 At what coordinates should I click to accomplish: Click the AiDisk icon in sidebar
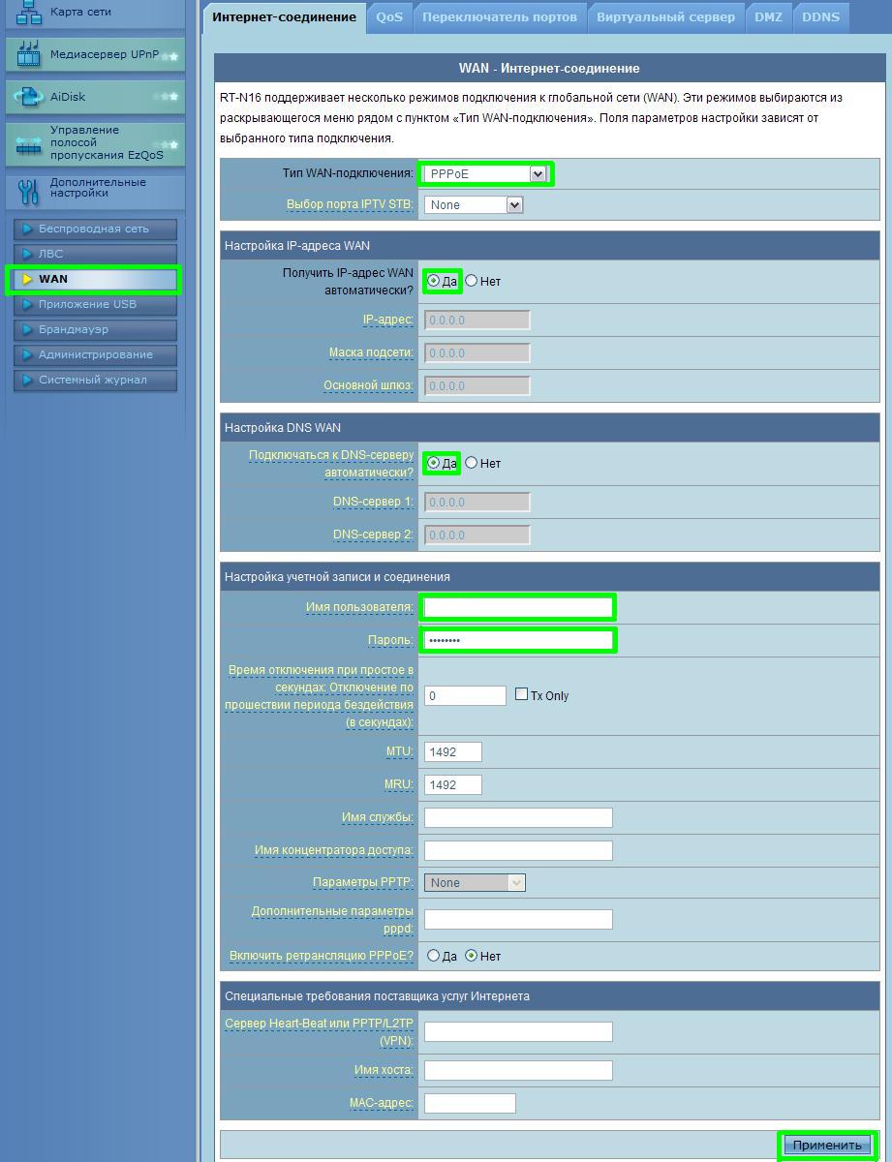(x=29, y=97)
